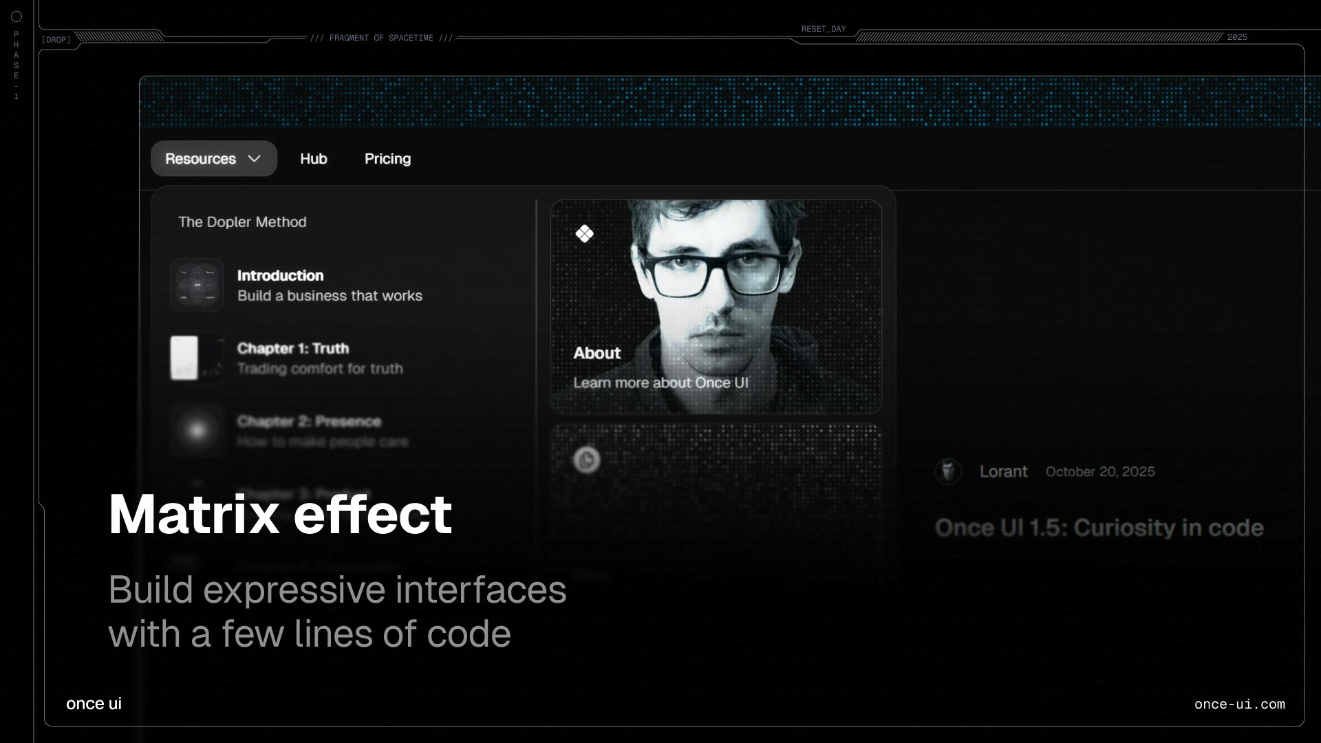
Task: Open the About card with portrait
Action: coord(716,306)
